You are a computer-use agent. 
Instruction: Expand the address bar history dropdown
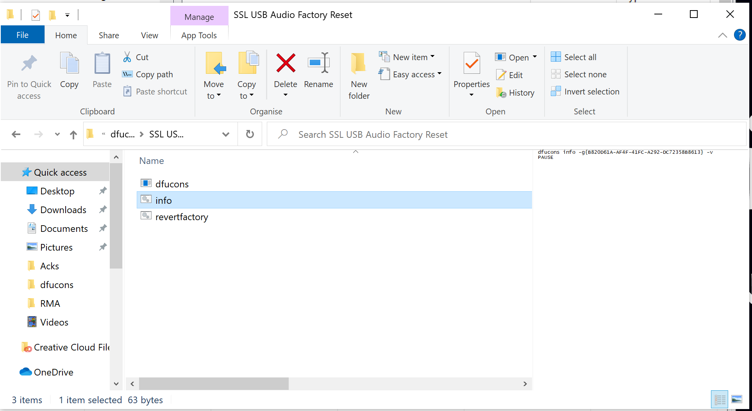pos(225,134)
